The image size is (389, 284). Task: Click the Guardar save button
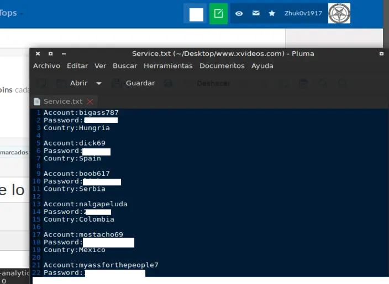pos(140,83)
